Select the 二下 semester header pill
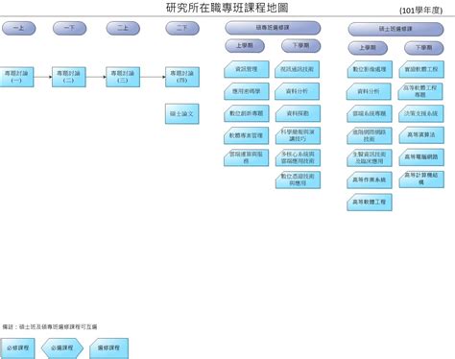 pos(182,28)
